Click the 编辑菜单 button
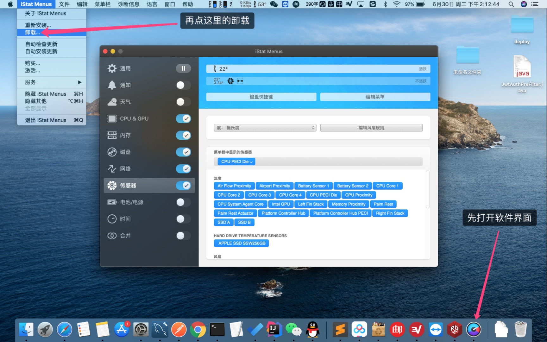This screenshot has width=547, height=342. click(375, 97)
